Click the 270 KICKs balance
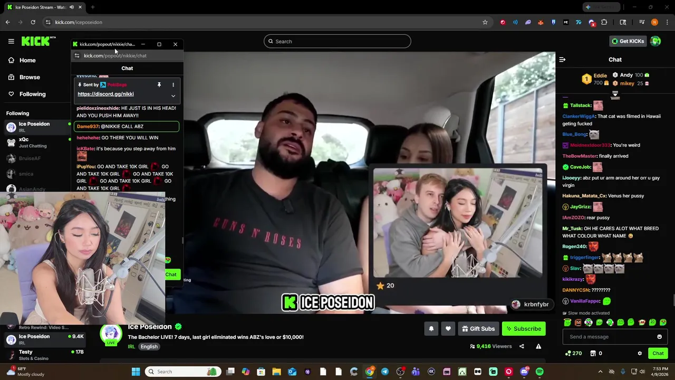 [573, 354]
